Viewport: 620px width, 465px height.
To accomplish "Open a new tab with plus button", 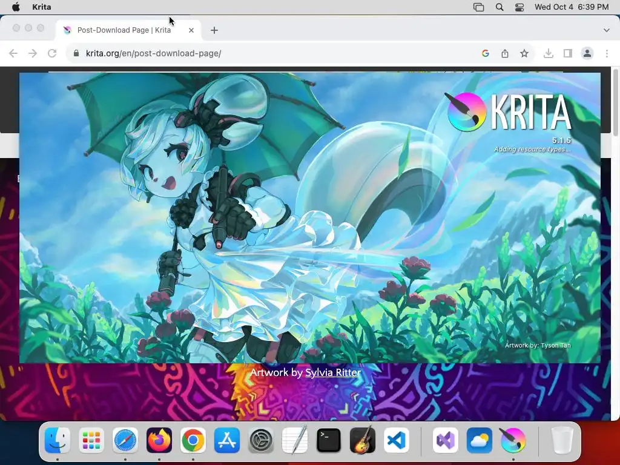I will 214,30.
